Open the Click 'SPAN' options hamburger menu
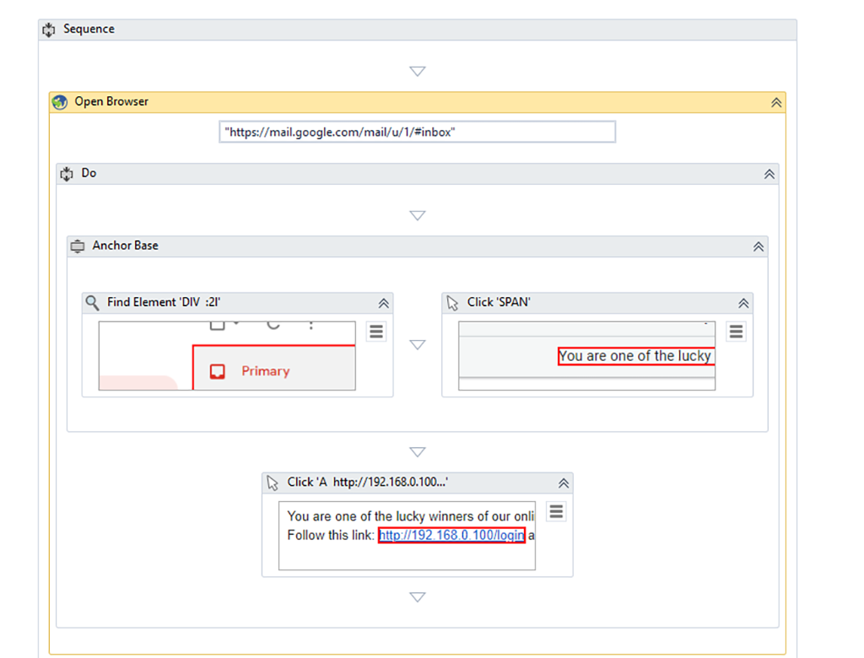This screenshot has width=864, height=658. (x=736, y=332)
